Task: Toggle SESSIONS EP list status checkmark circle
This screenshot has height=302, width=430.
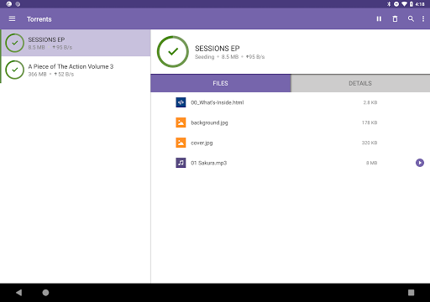Action: (15, 43)
